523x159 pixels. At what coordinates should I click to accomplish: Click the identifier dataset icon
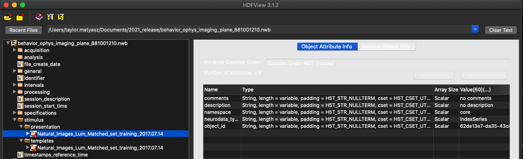point(20,78)
